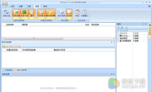
Task: Close the 备份到邮箱 panel
Action: click(114, 42)
